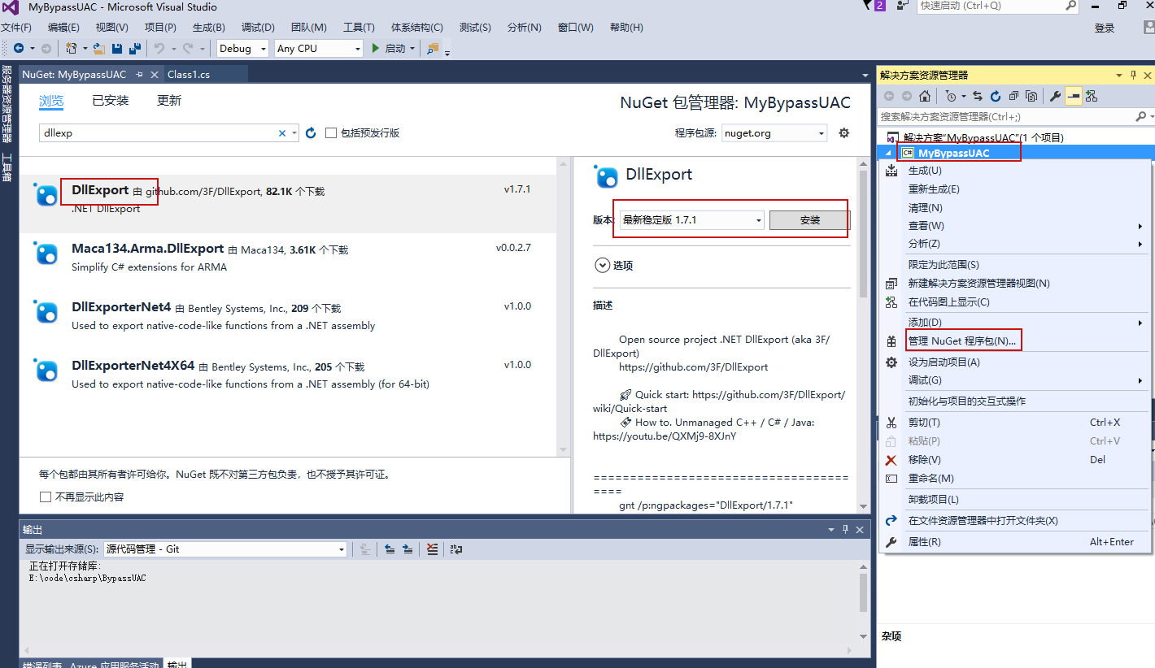
Task: Switch to the 已安装 installed tab
Action: coord(110,101)
